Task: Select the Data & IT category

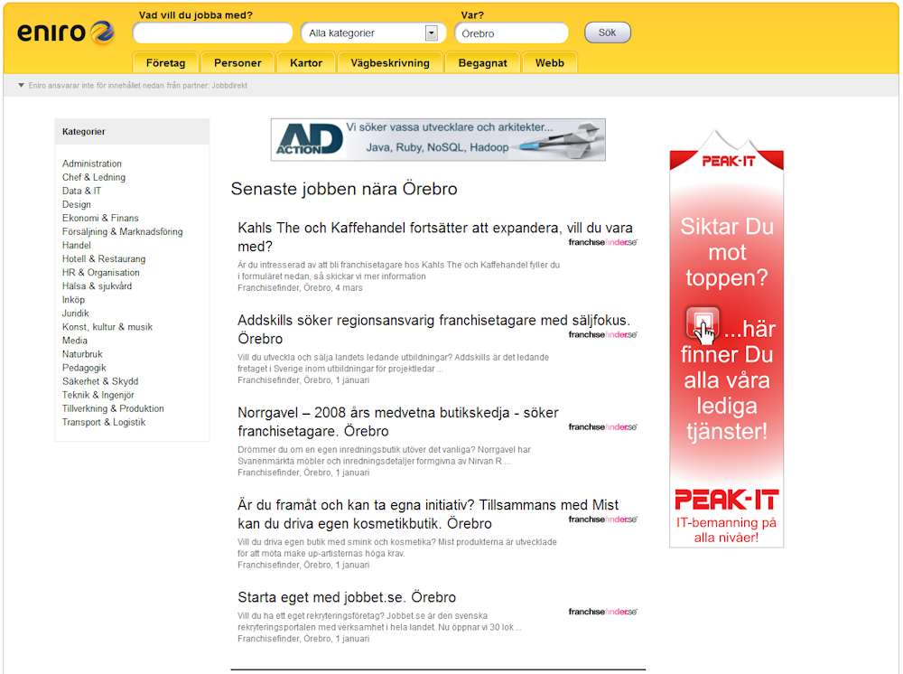Action: pyautogui.click(x=81, y=191)
